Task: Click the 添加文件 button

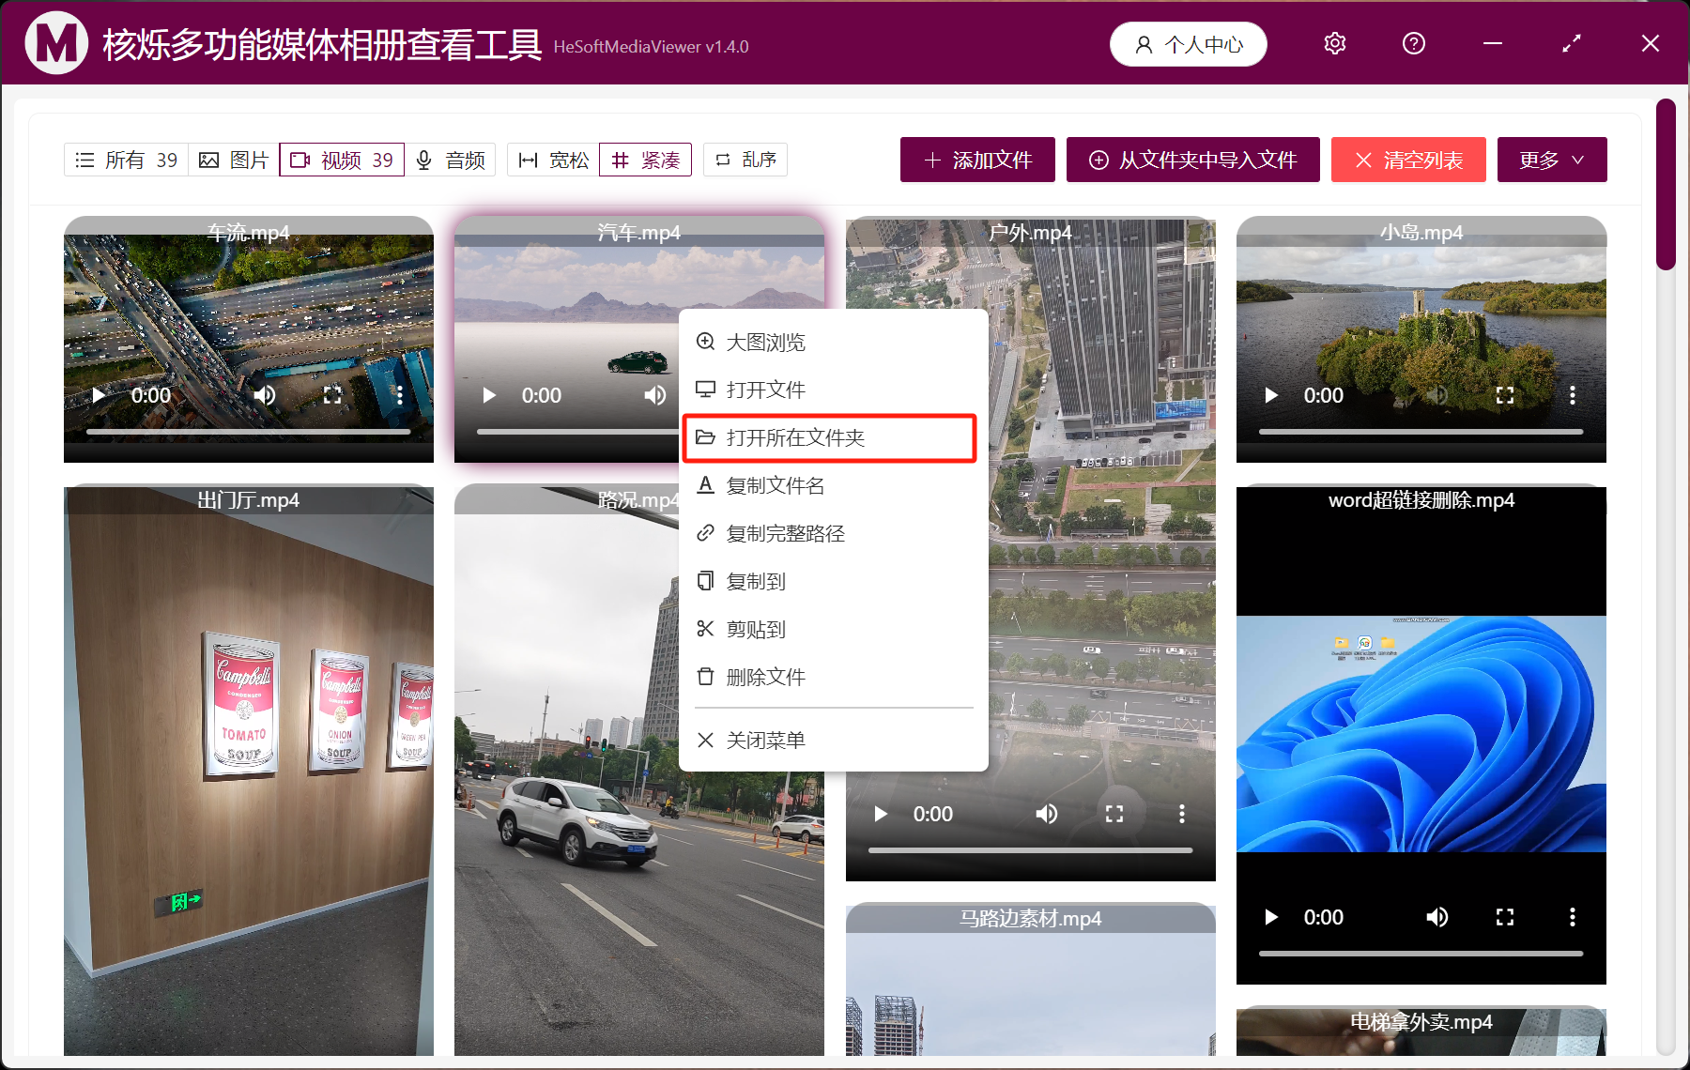Action: pyautogui.click(x=976, y=160)
